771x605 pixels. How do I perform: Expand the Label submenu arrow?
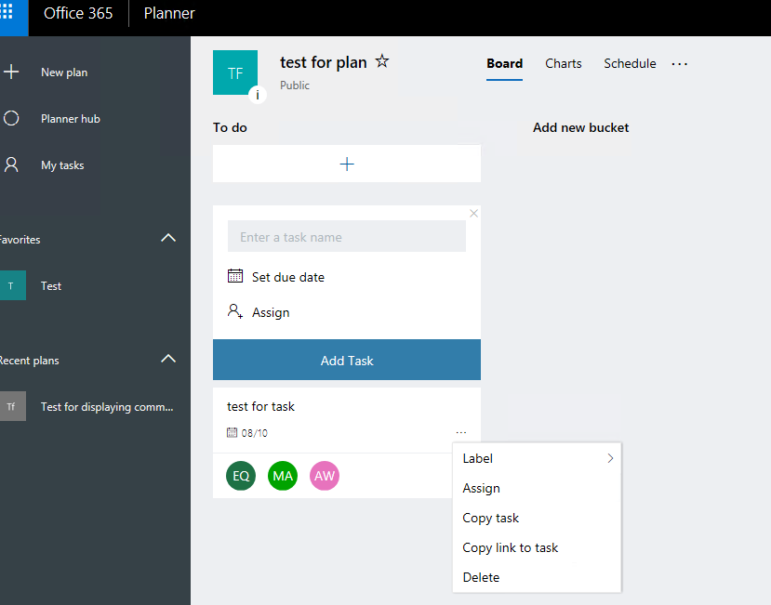point(610,458)
